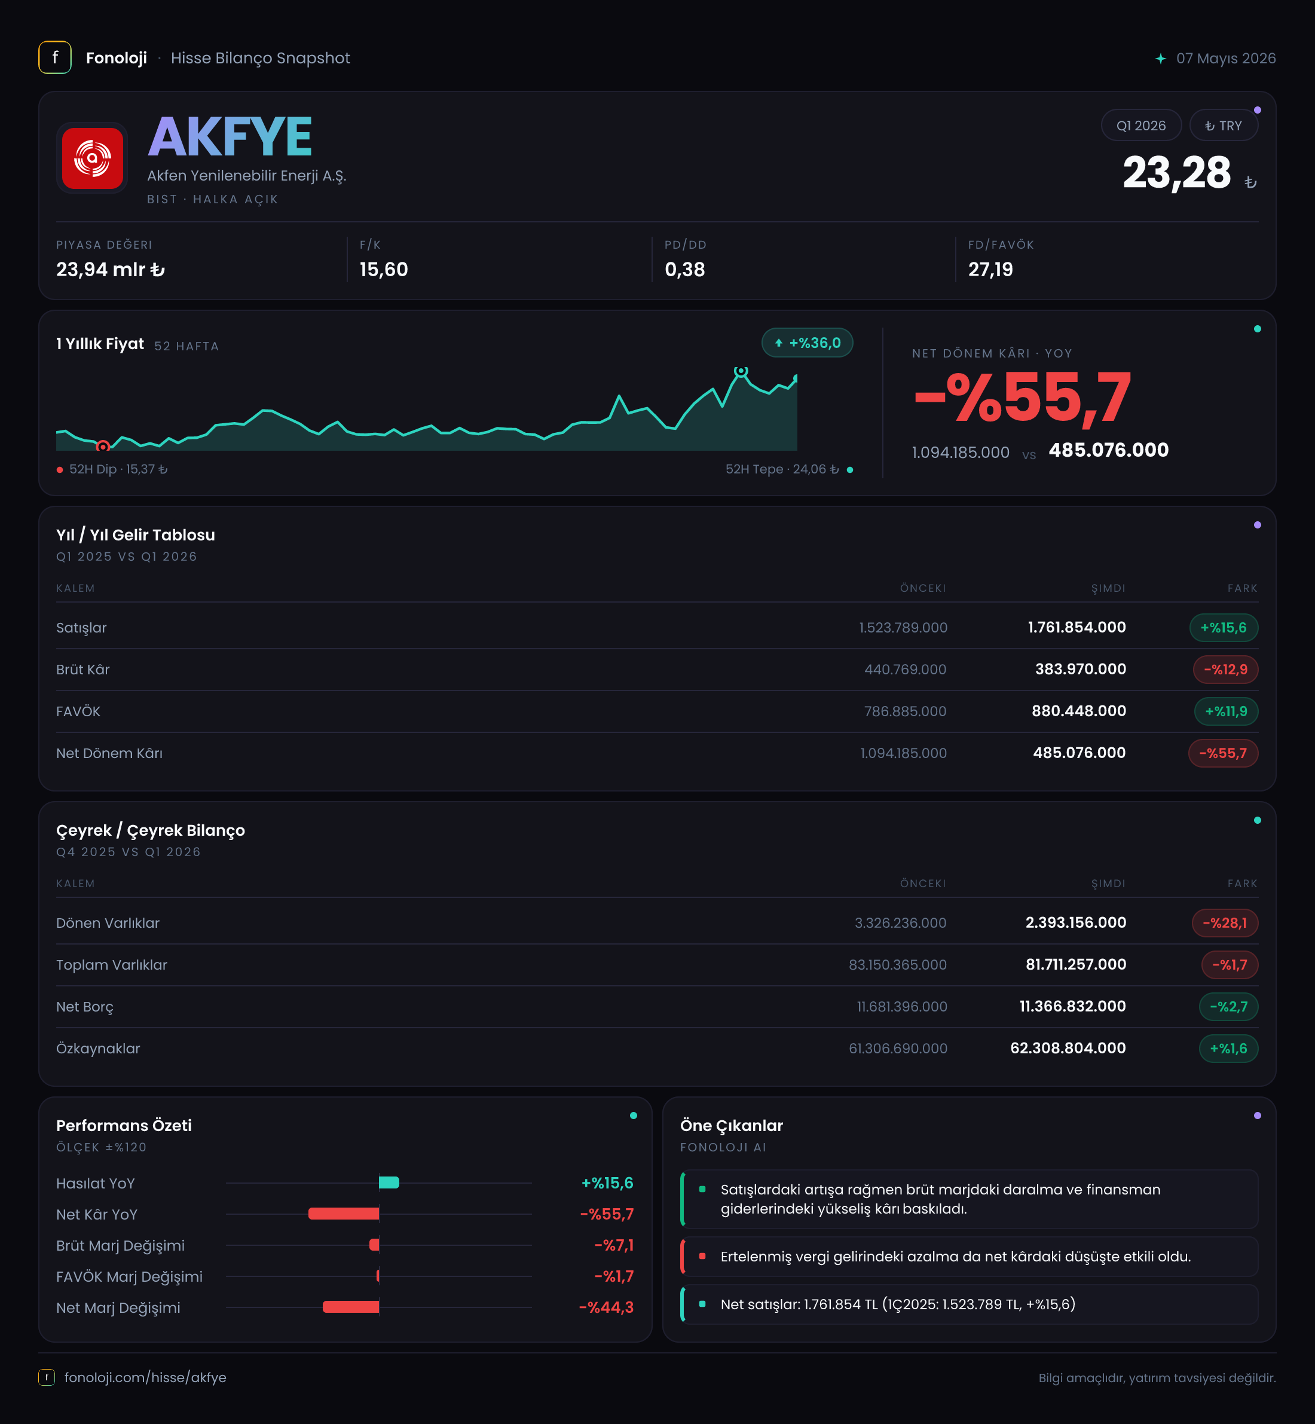The height and width of the screenshot is (1424, 1315).
Task: Click the highlight starting Satışlardaki artışa rağmen
Action: (x=969, y=1199)
